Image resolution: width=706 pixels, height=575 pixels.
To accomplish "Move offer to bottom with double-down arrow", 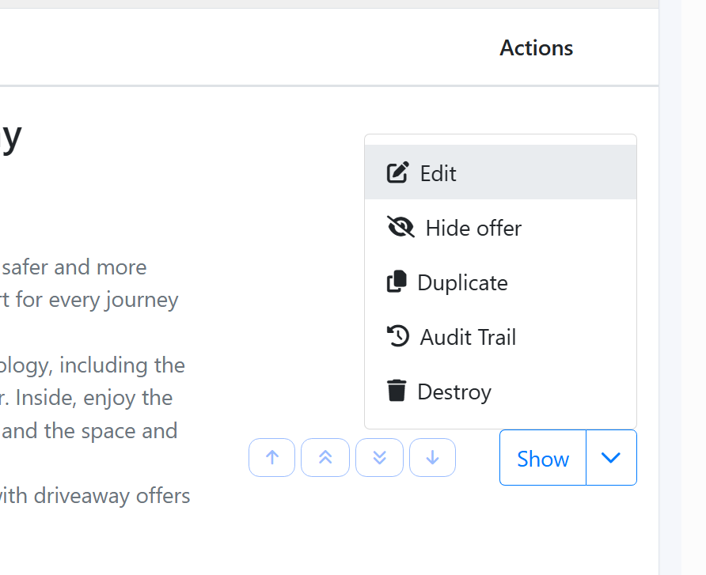I will point(379,458).
